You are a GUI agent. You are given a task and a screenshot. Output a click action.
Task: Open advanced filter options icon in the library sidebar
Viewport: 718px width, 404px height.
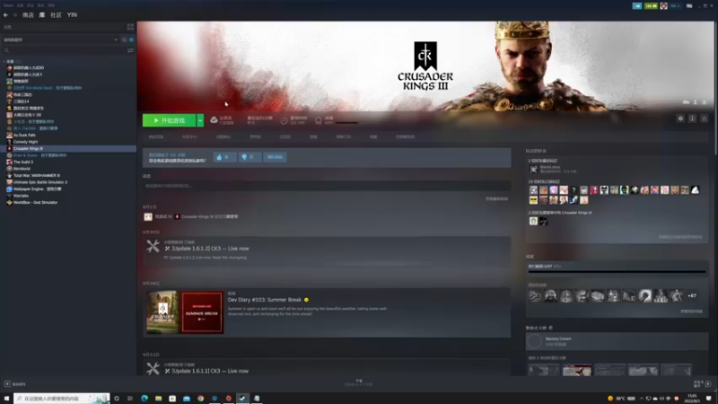coord(130,50)
